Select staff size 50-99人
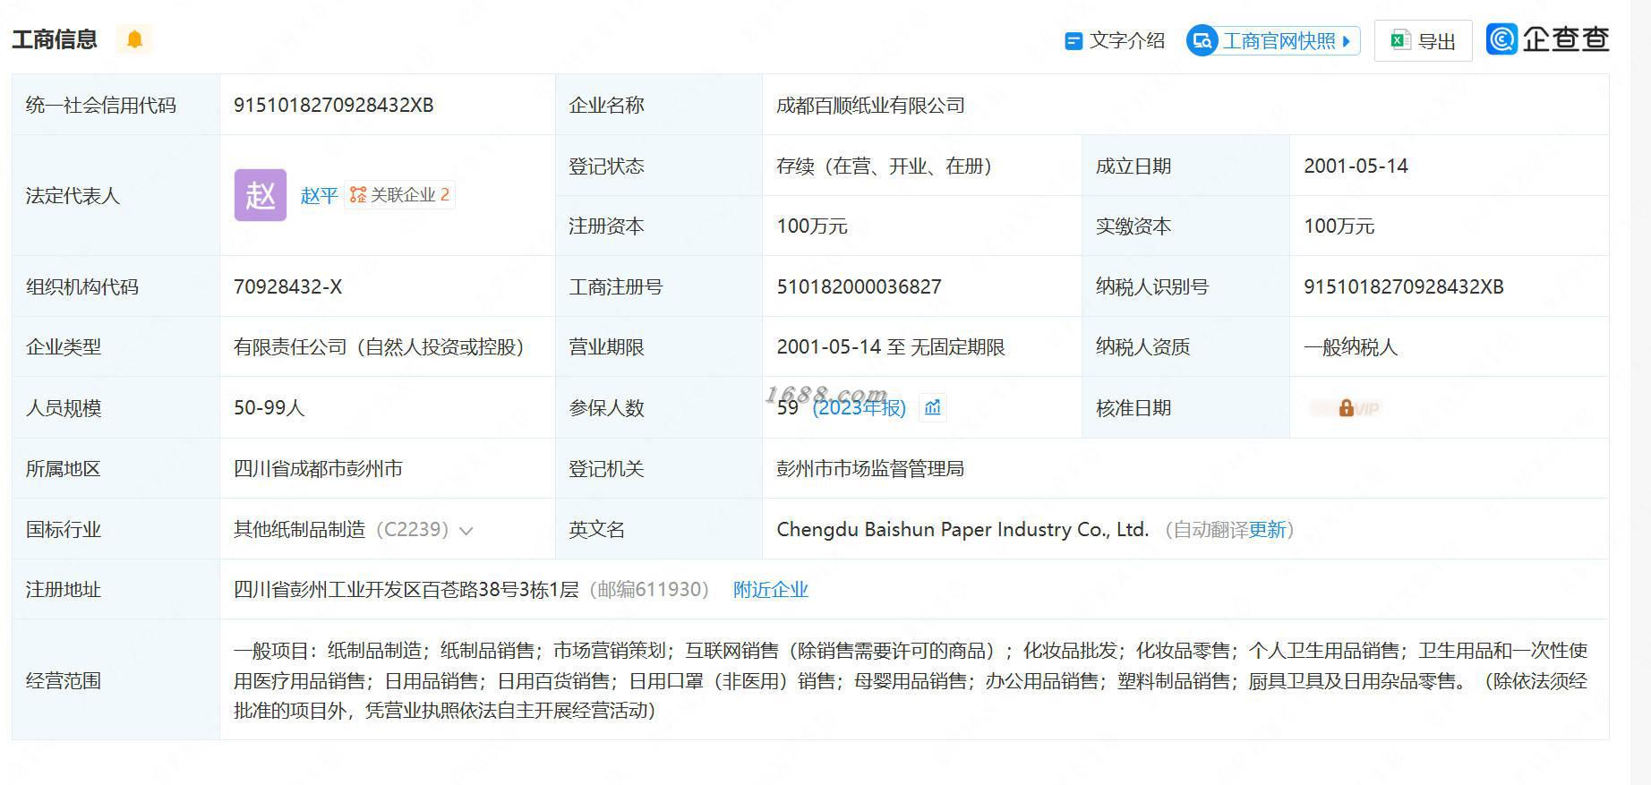The height and width of the screenshot is (785, 1651). coord(269,408)
